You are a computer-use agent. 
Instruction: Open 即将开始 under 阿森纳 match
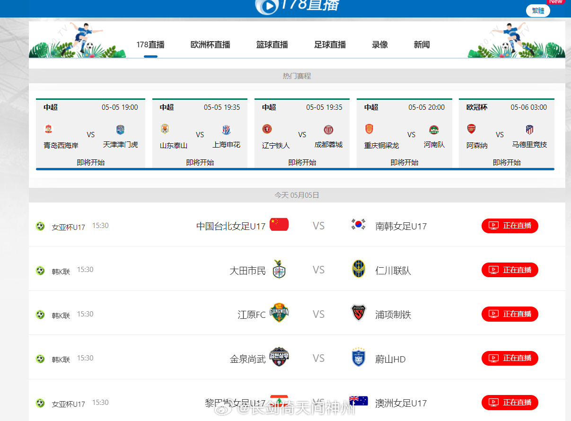click(506, 162)
